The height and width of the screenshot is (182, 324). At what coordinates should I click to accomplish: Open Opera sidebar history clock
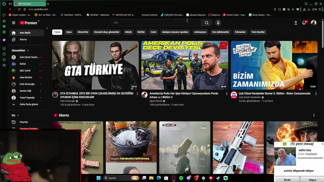(x=4, y=54)
